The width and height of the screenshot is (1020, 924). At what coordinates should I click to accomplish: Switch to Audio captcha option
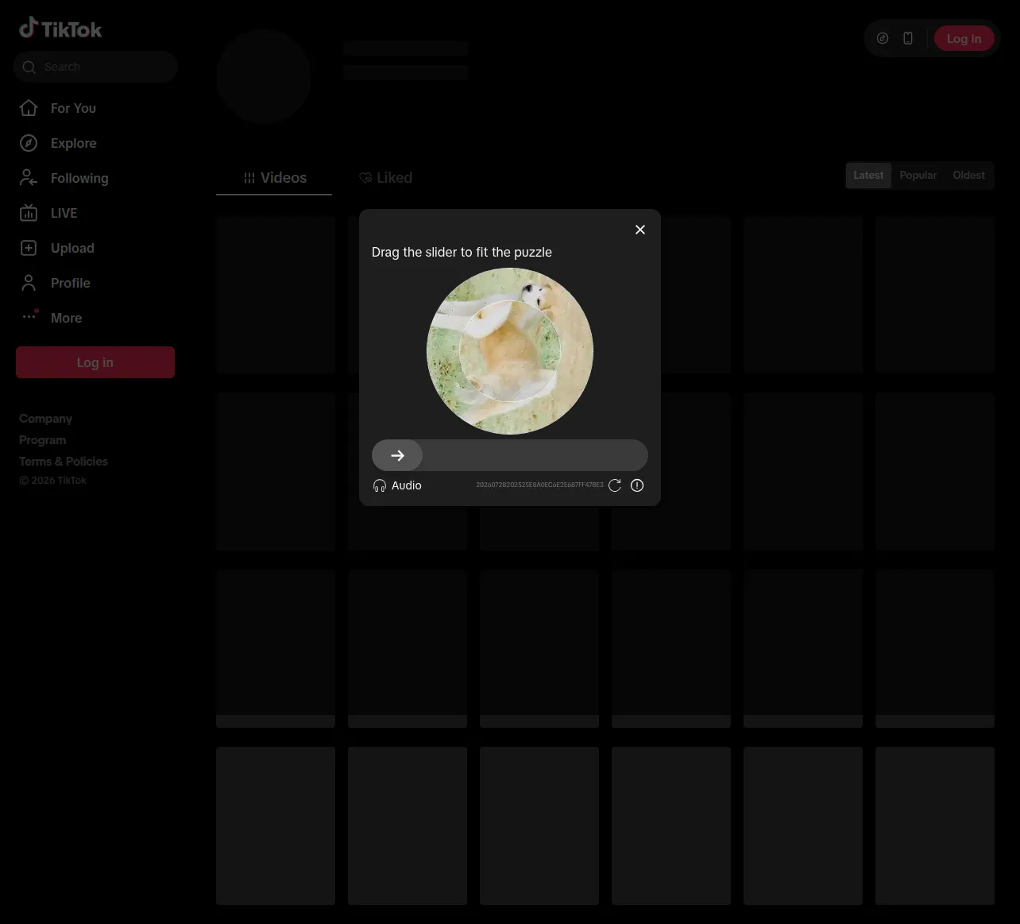[397, 485]
